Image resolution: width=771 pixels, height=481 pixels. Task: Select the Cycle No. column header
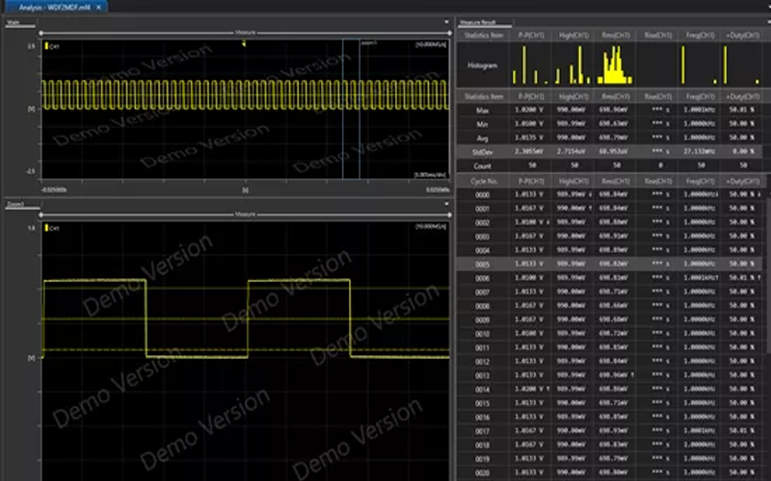coord(484,181)
